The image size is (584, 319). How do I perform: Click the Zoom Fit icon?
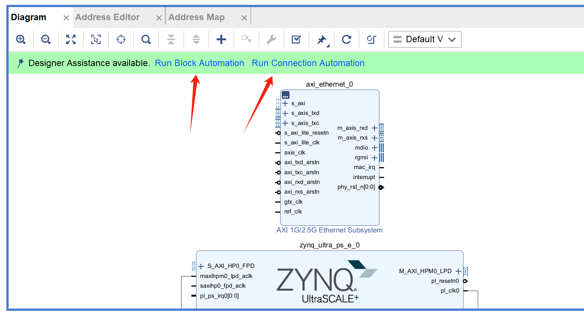pyautogui.click(x=71, y=39)
